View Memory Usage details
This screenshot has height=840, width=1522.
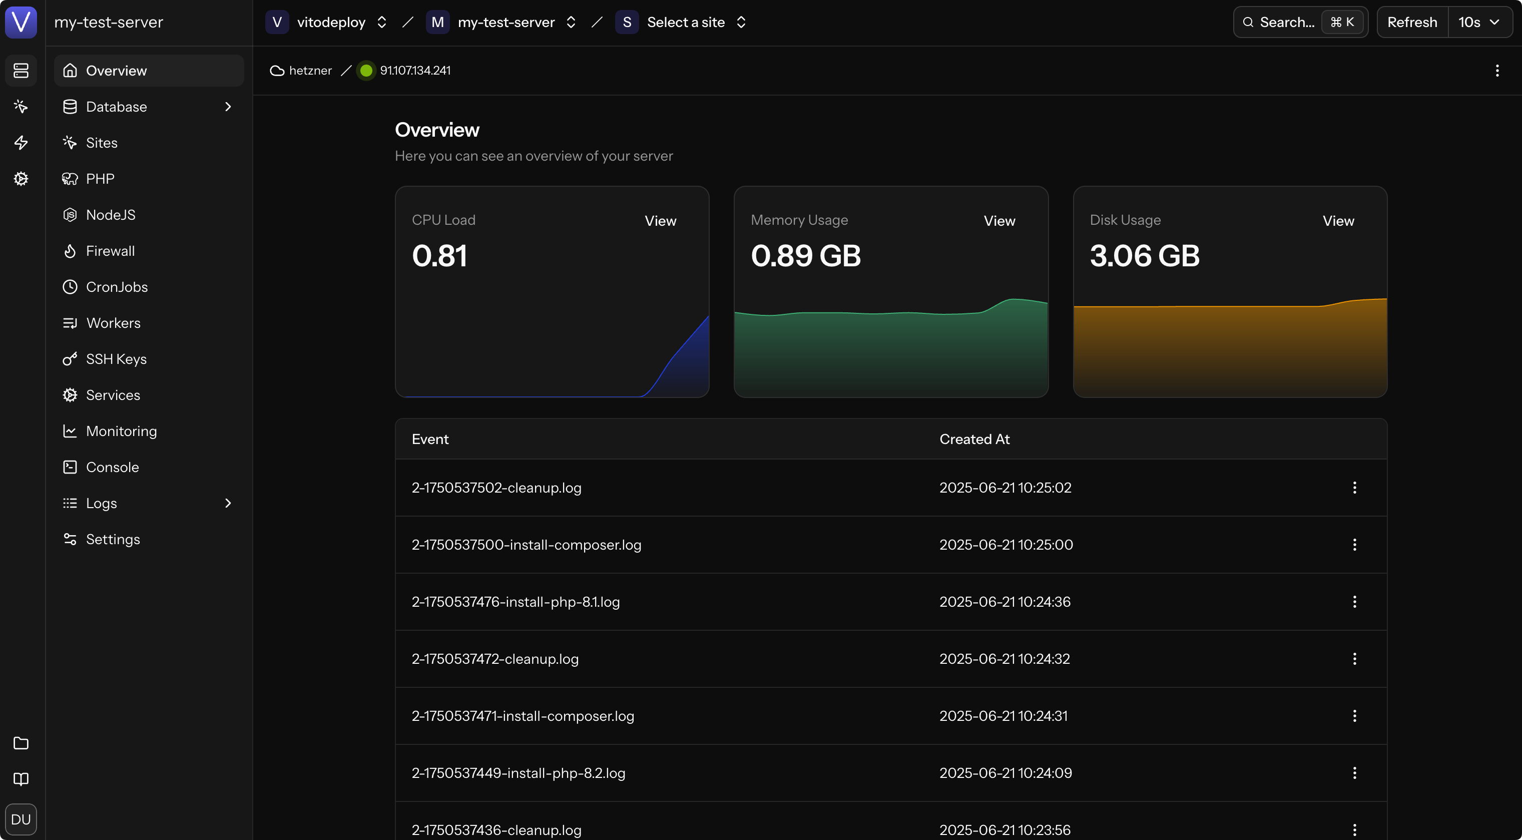999,221
